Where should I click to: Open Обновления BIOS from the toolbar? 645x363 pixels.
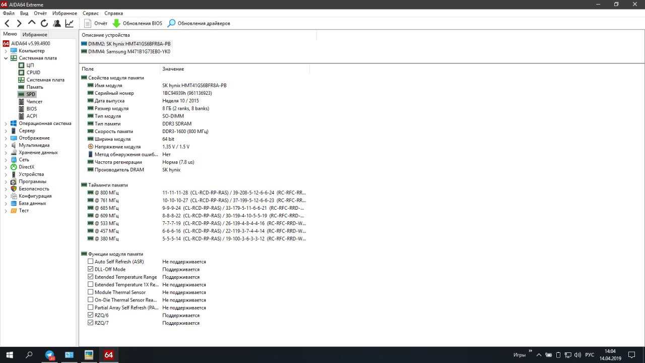coord(137,23)
